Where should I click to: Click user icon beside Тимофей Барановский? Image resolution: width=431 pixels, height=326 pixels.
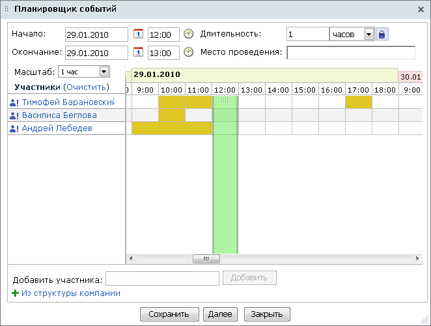(x=14, y=102)
